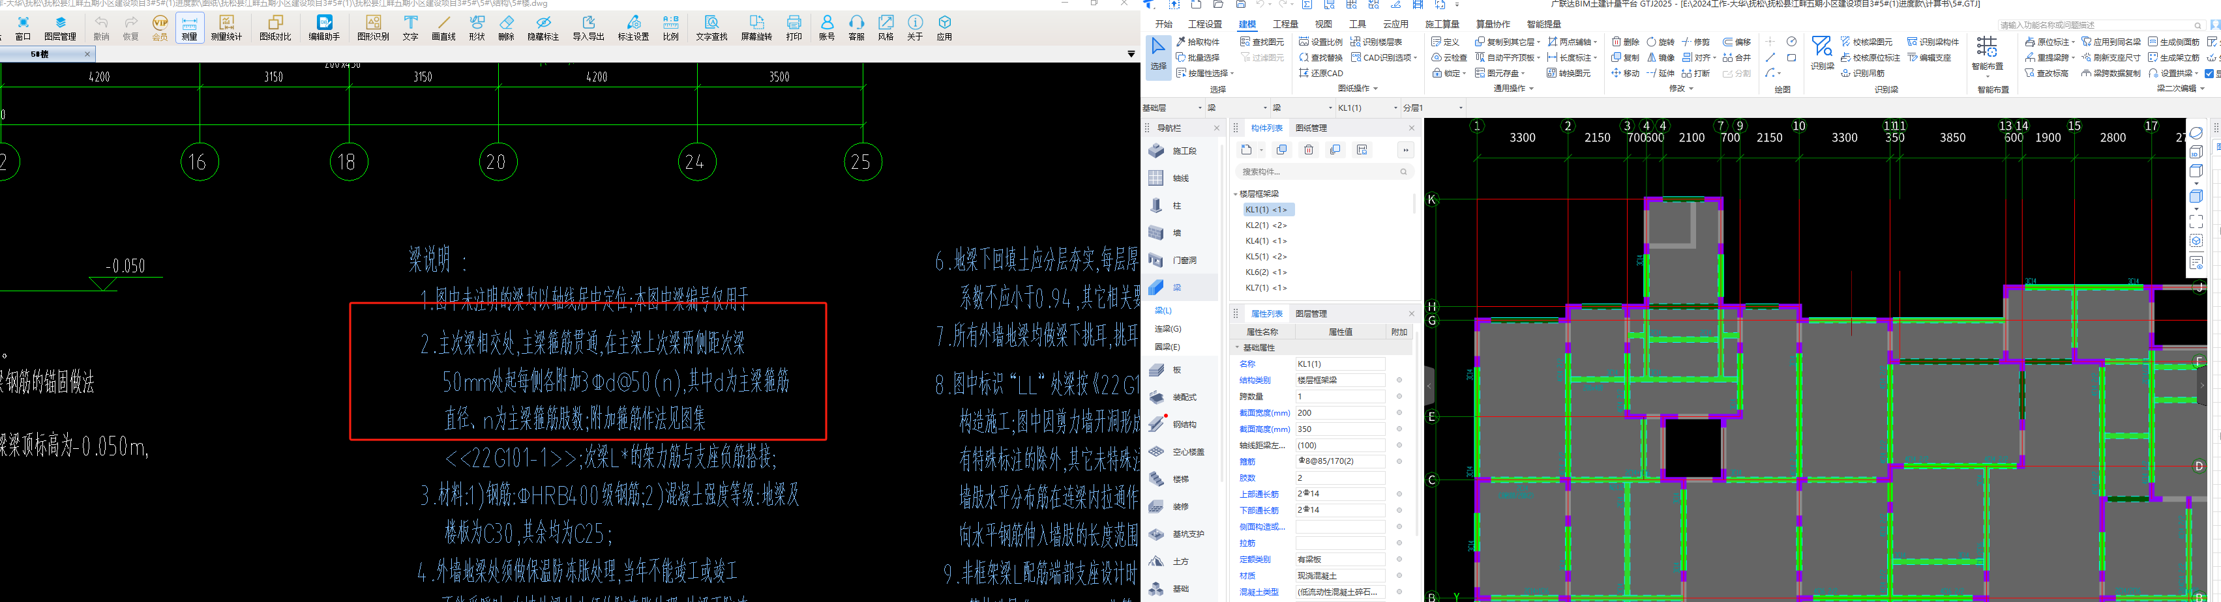The height and width of the screenshot is (602, 2221).
Task: Toggle 附加 option for 截面宽度 row
Action: (1399, 412)
